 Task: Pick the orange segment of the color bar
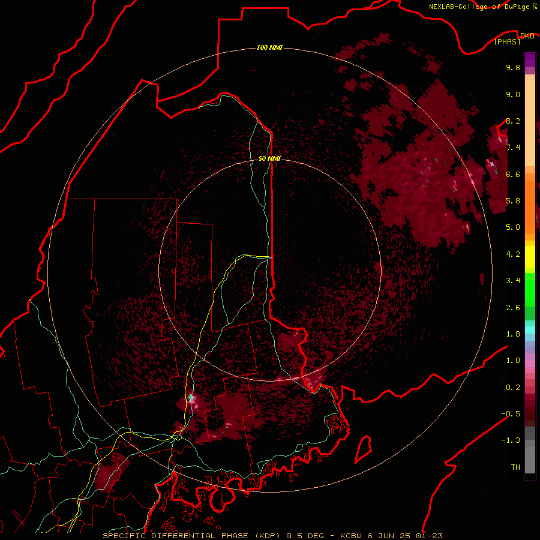(x=530, y=206)
